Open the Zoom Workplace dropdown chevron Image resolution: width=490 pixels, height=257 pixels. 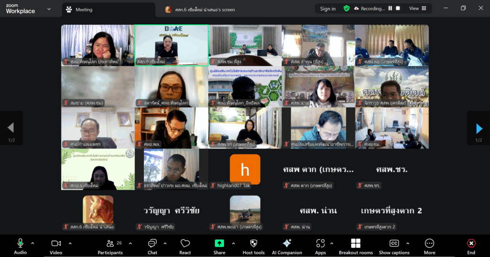pos(50,9)
